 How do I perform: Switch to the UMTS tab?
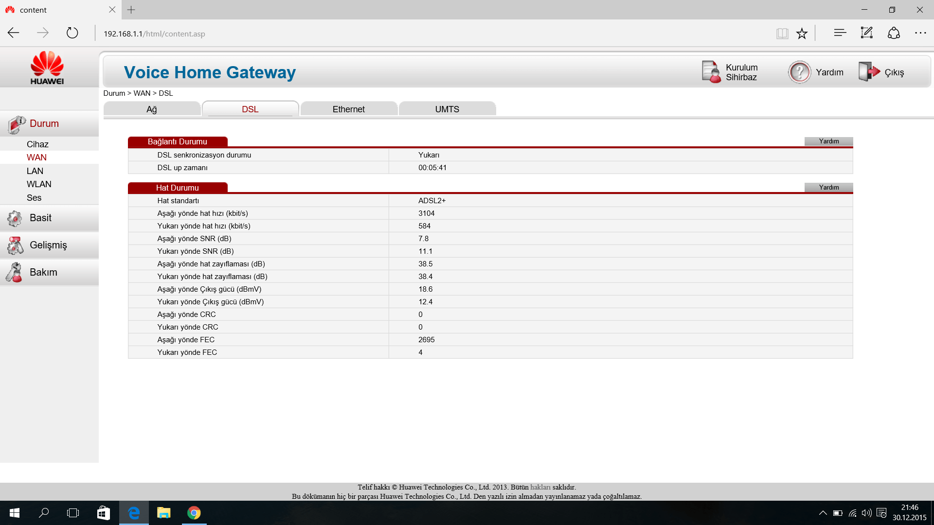(447, 109)
